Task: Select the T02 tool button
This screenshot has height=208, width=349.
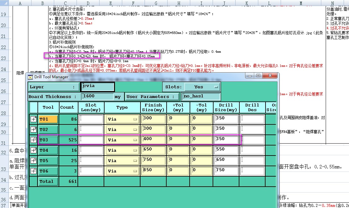Action: [48, 129]
